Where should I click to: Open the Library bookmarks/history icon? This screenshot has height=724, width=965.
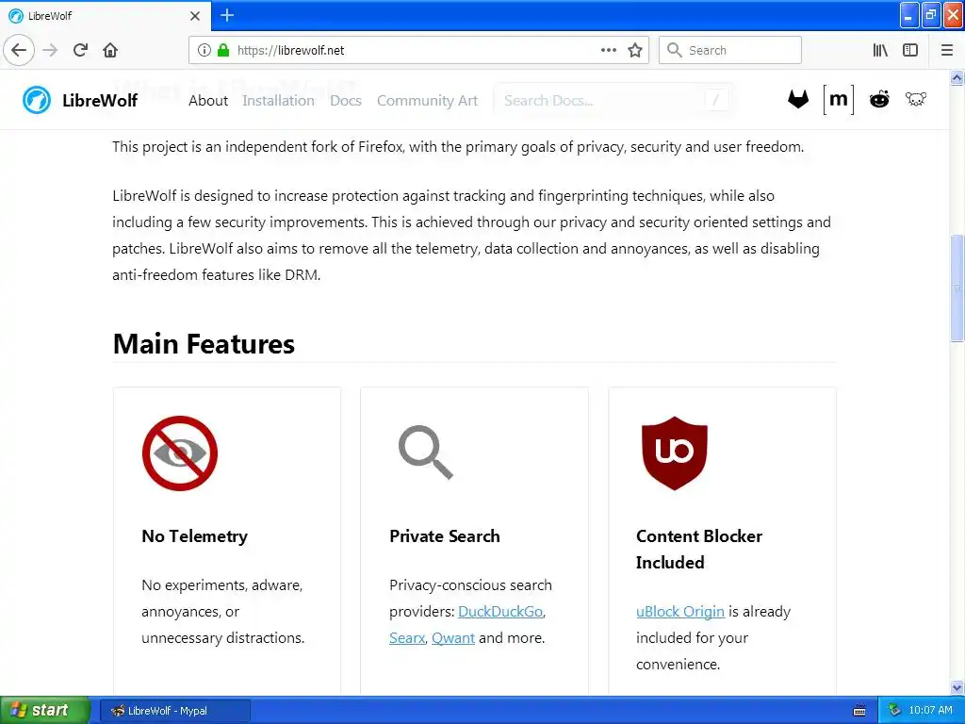pos(881,50)
